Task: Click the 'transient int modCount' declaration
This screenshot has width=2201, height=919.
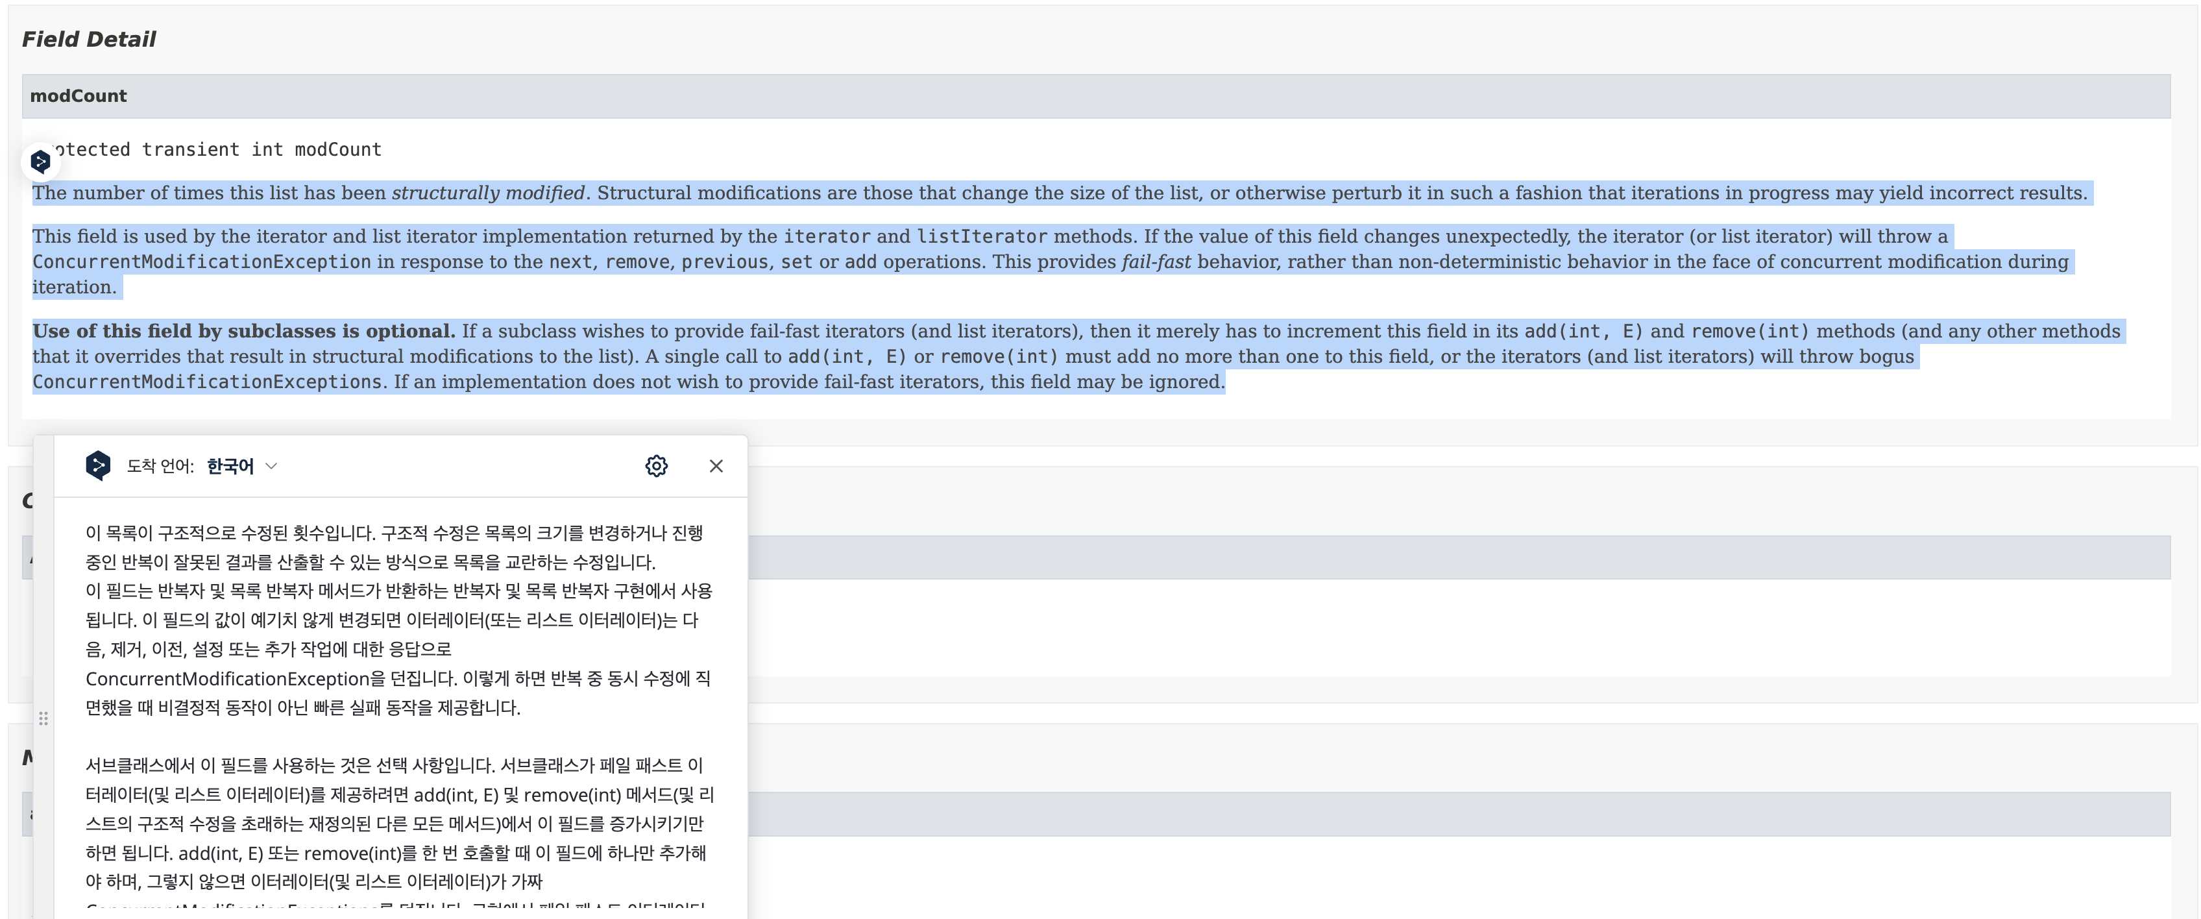Action: tap(261, 150)
